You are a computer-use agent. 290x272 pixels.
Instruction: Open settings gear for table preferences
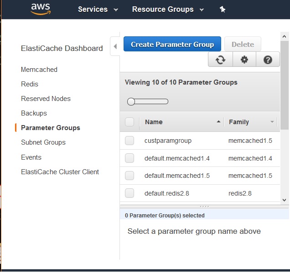coord(244,60)
